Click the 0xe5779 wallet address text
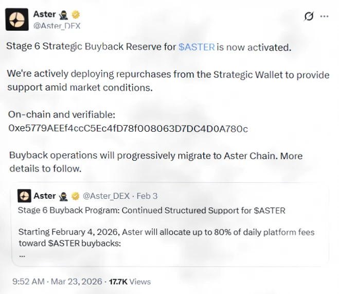The image size is (339, 294). coord(128,128)
